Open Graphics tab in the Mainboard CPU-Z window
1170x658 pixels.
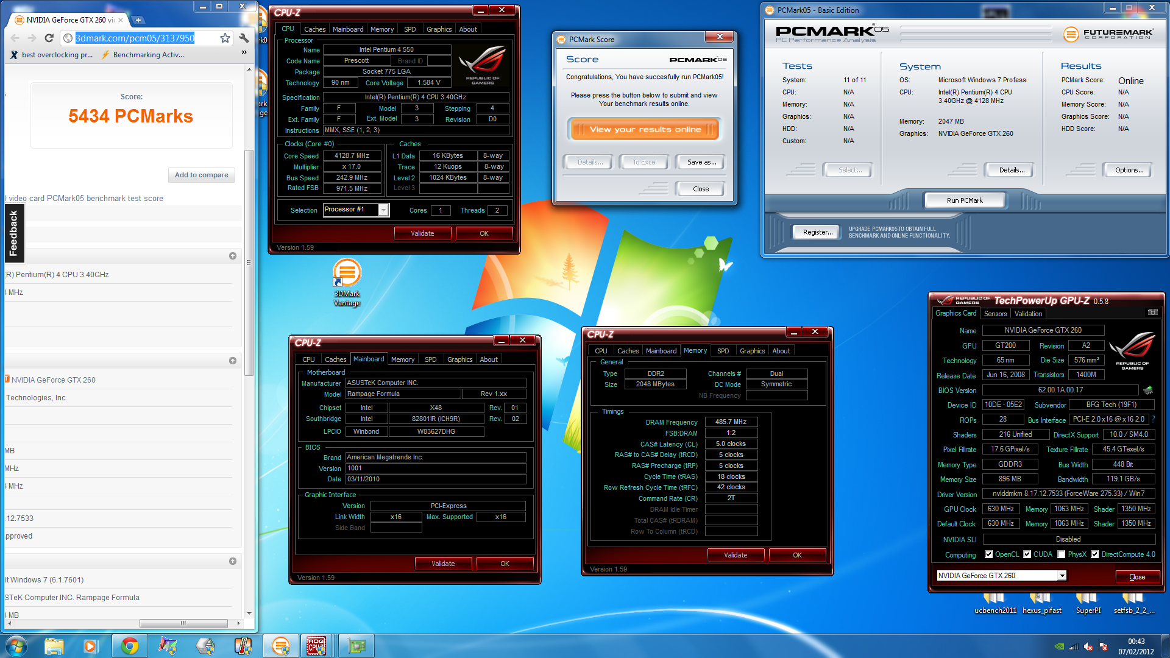click(459, 359)
